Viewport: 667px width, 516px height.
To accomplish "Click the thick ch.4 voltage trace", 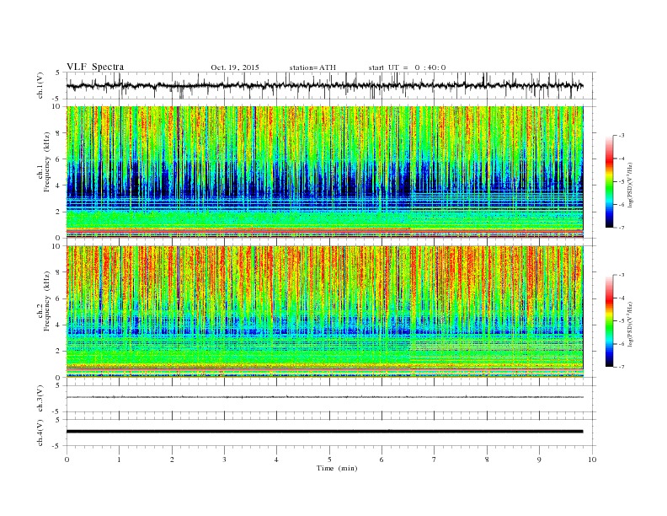I will point(324,432).
